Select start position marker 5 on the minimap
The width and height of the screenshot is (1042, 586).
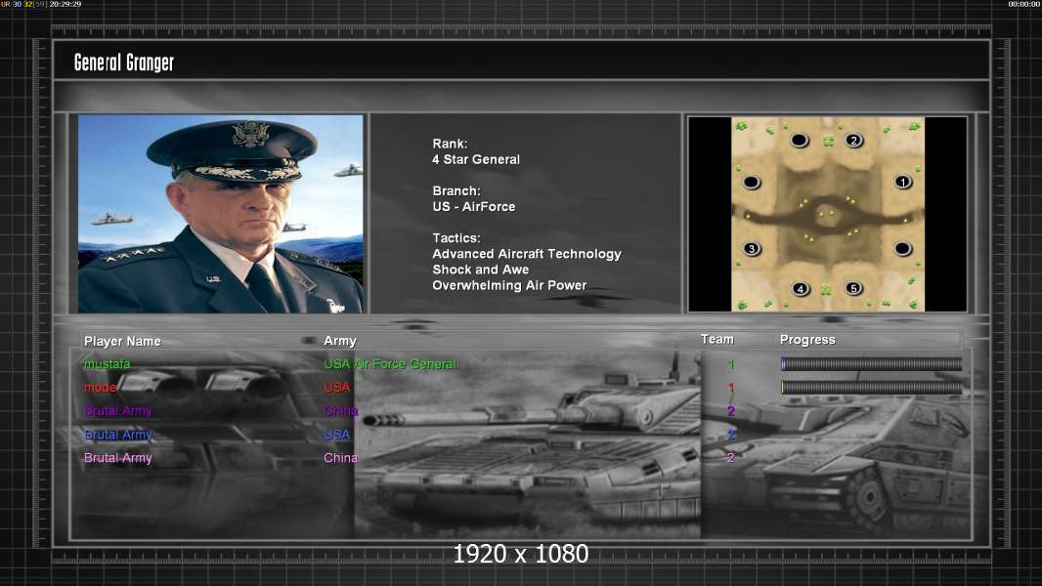coord(854,288)
